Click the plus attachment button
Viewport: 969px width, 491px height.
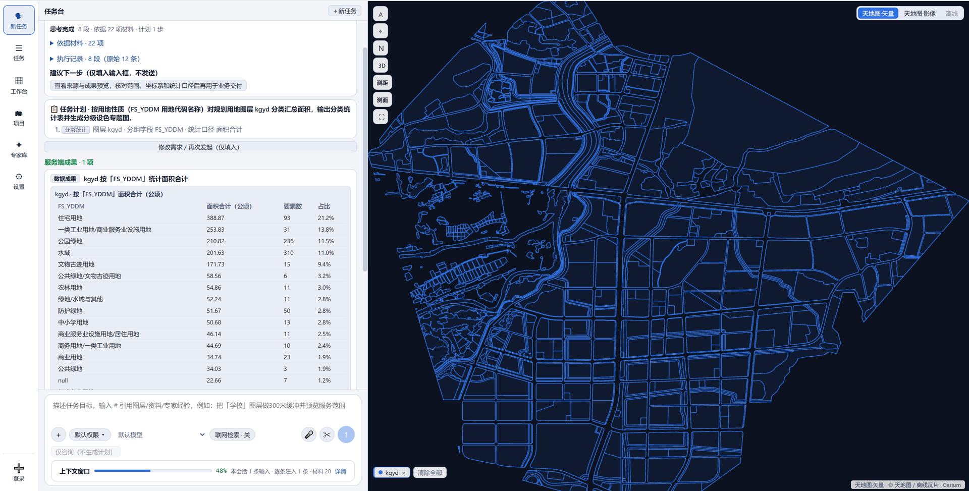[x=59, y=434]
